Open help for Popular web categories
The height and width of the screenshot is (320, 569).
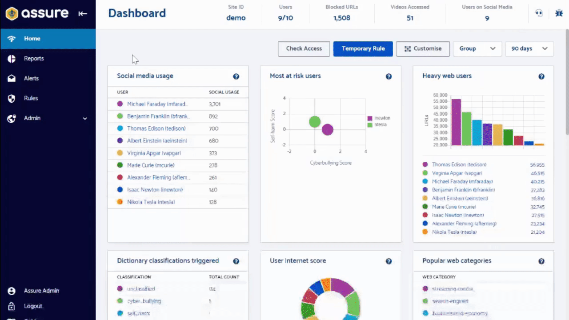coord(541,261)
